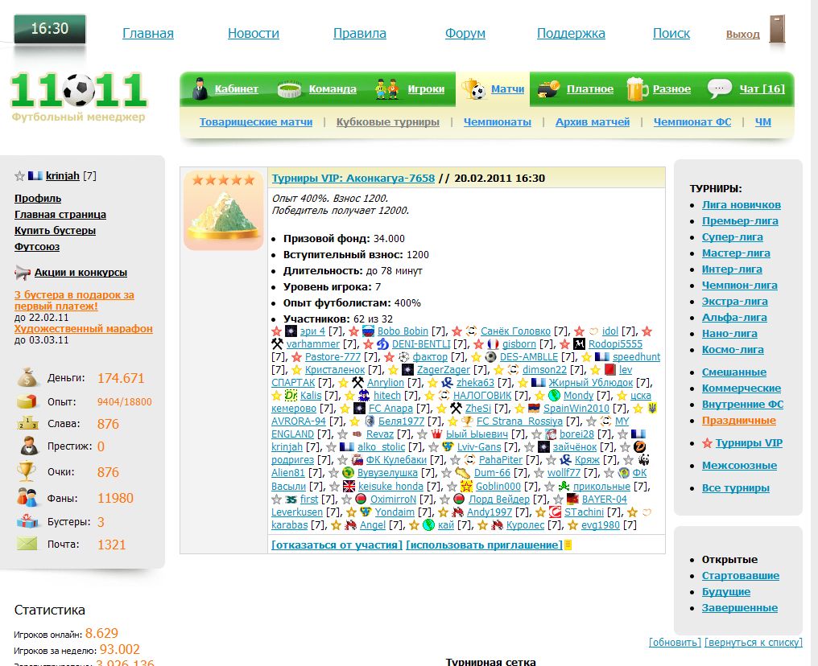Click вернуться к списку link
The image size is (818, 666).
tap(753, 643)
